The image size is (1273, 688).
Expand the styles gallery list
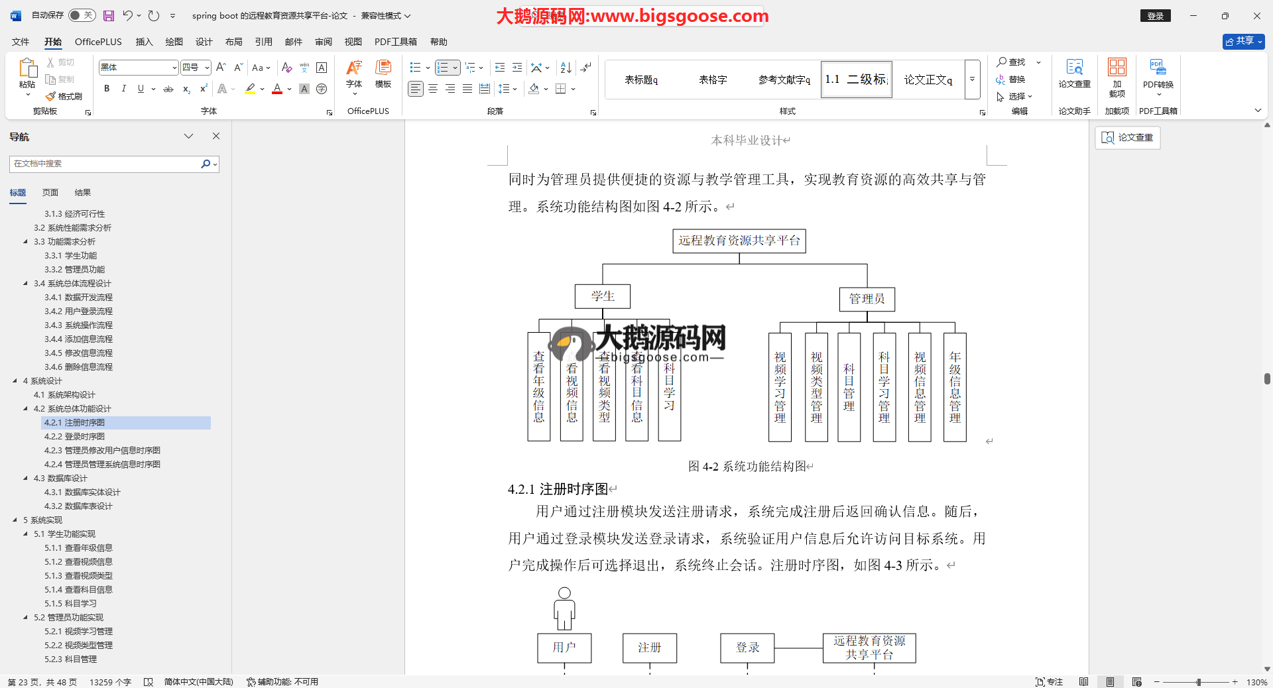pyautogui.click(x=972, y=80)
